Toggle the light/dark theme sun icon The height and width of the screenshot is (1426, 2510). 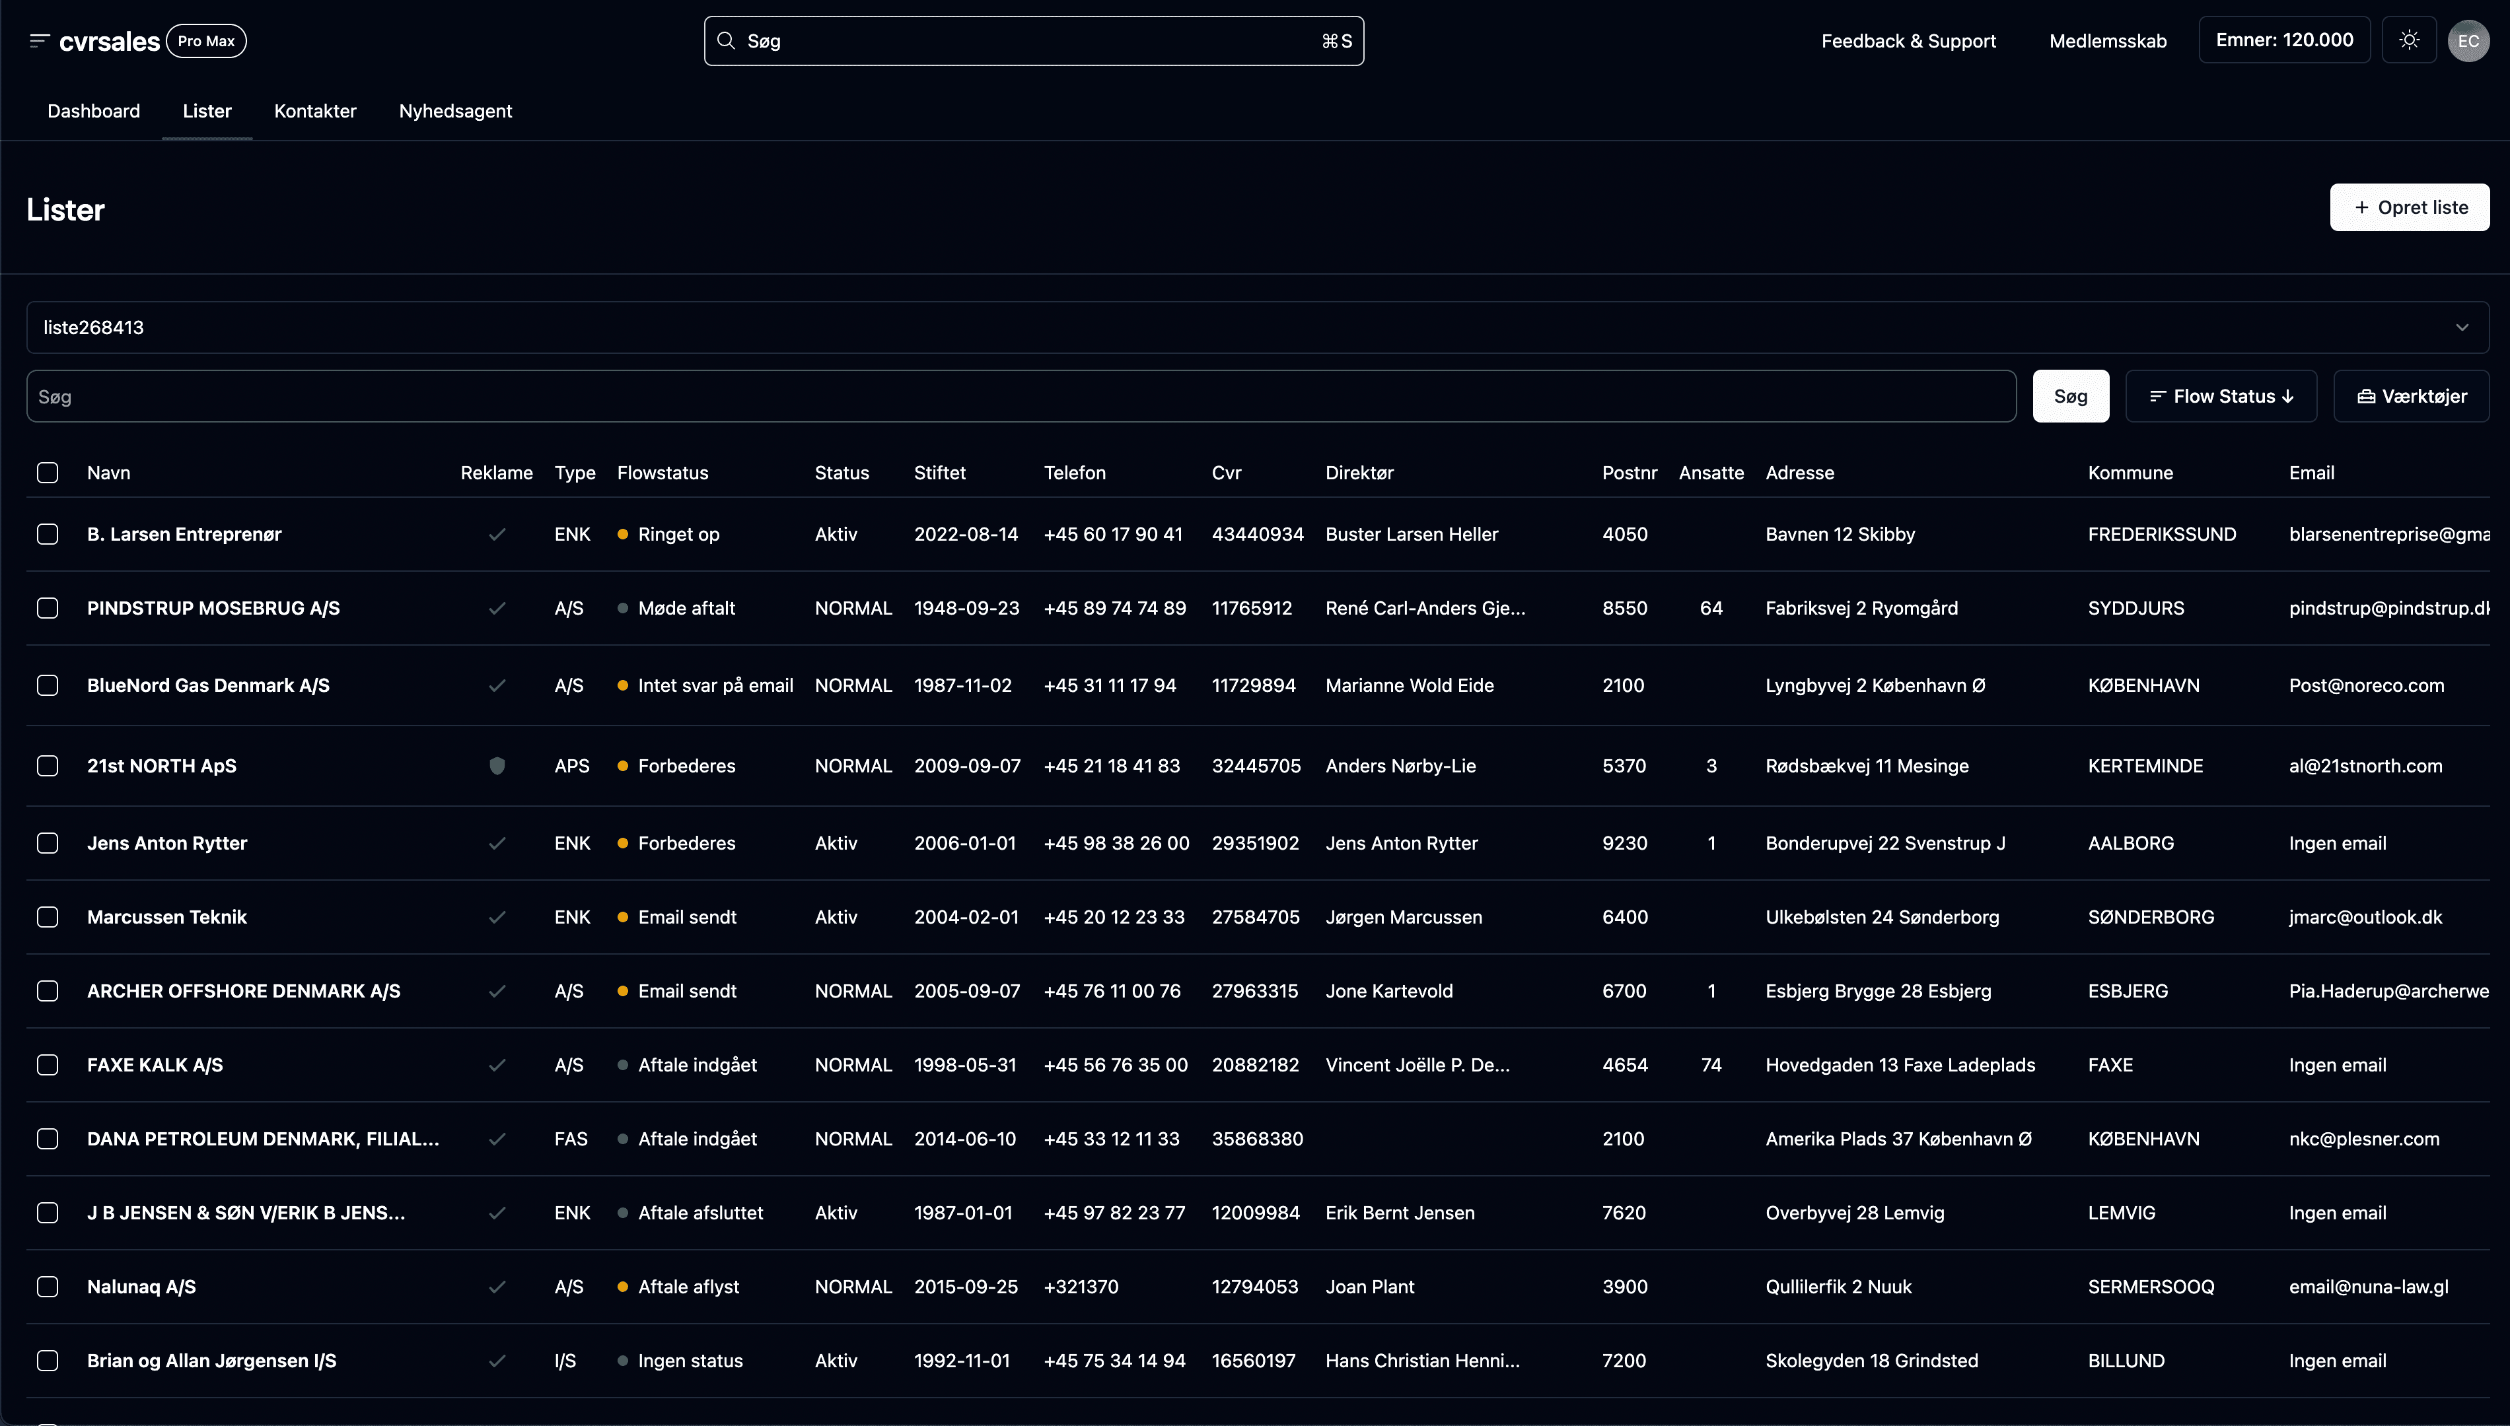[2409, 40]
